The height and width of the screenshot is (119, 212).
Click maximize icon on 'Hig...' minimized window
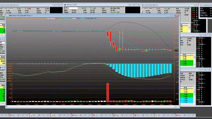pos(127,115)
